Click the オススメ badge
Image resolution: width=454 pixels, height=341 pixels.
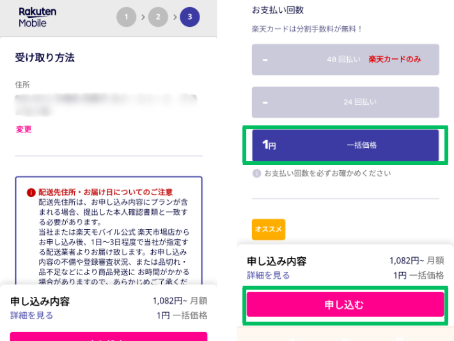pos(269,229)
